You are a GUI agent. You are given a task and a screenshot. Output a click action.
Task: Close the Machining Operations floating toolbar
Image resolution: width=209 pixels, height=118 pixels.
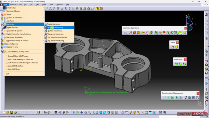186,28
